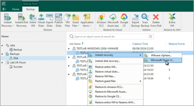Open Export Disks tool
Screen dimensions: 194x106
pos(49,20)
